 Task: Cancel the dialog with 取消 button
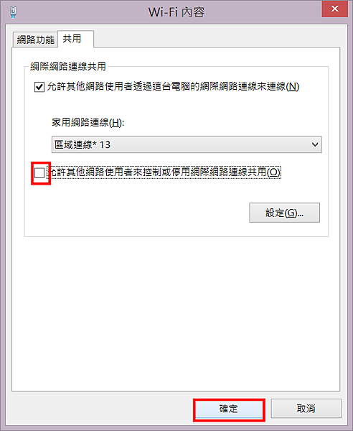306,409
